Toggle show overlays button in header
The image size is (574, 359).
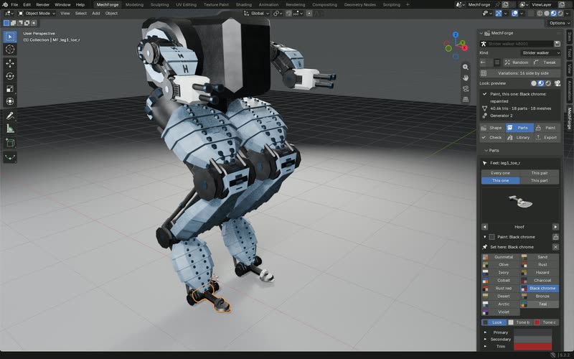(514, 13)
